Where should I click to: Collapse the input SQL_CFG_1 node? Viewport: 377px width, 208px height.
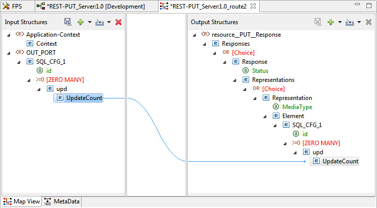click(x=19, y=62)
